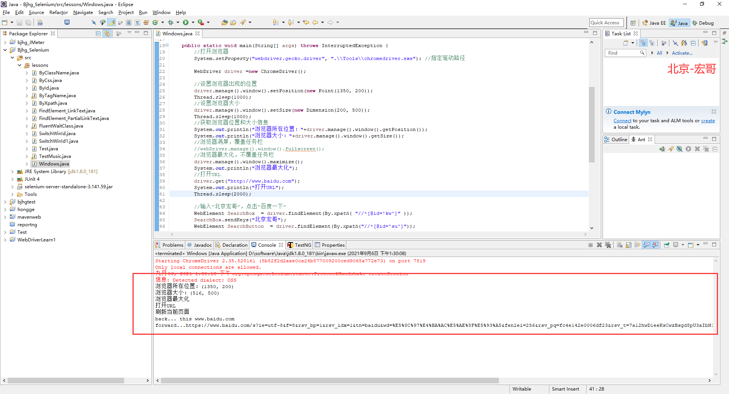Launch the Debug bug icon in the toolbar
Image resolution: width=729 pixels, height=394 pixels.
[171, 22]
